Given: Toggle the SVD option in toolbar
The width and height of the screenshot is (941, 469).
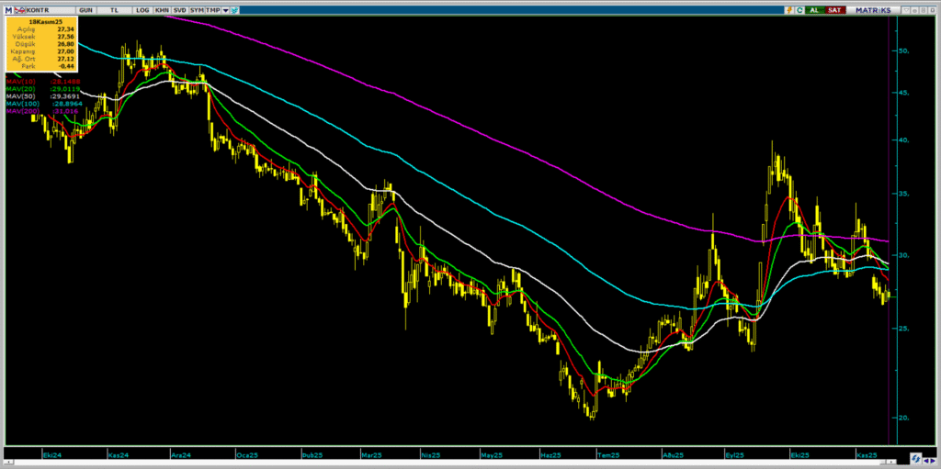Looking at the screenshot, I should [x=180, y=9].
